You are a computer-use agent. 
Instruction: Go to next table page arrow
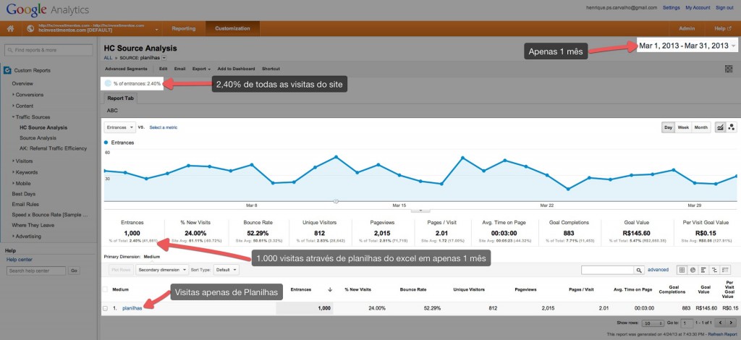[732, 323]
